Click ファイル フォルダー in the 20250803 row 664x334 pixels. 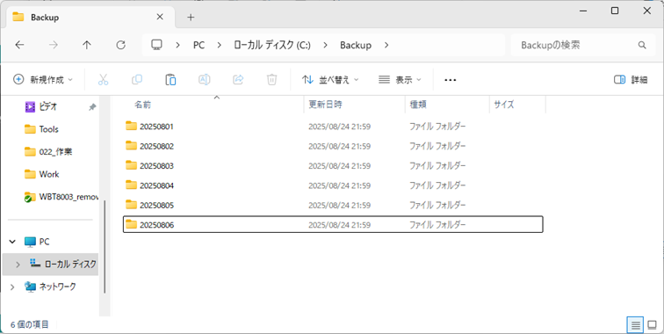[437, 166]
